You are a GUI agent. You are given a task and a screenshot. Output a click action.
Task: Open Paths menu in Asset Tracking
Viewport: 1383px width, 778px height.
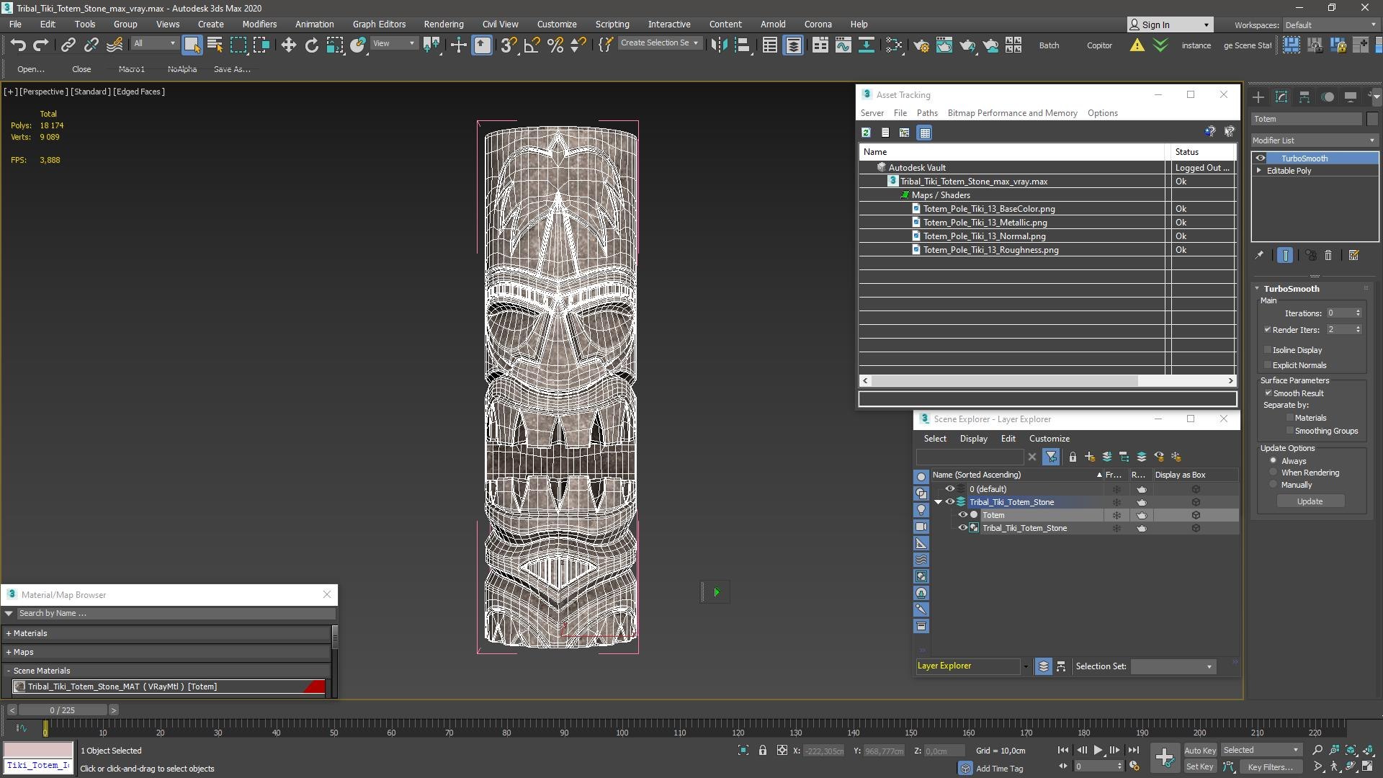(927, 113)
